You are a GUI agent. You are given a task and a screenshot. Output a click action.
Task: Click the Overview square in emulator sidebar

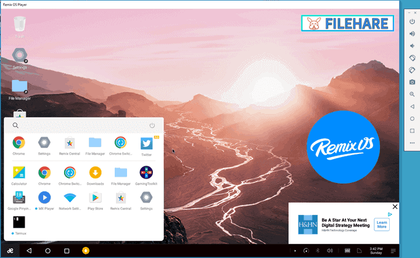point(412,131)
